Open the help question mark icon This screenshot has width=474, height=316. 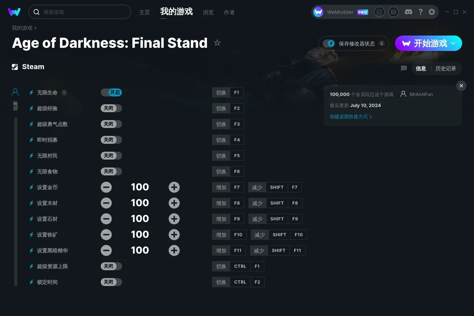(420, 12)
